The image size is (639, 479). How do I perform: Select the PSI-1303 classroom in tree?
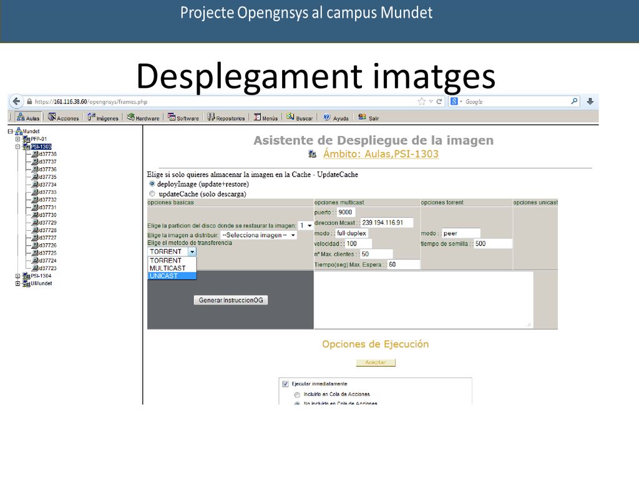[x=41, y=147]
